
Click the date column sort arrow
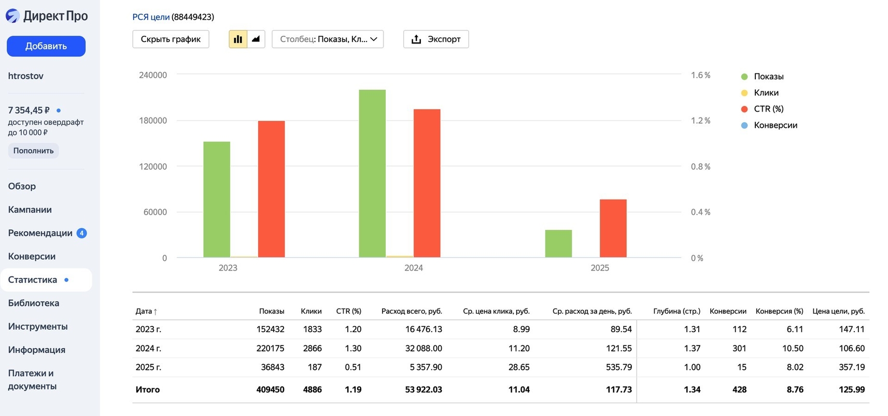[155, 311]
